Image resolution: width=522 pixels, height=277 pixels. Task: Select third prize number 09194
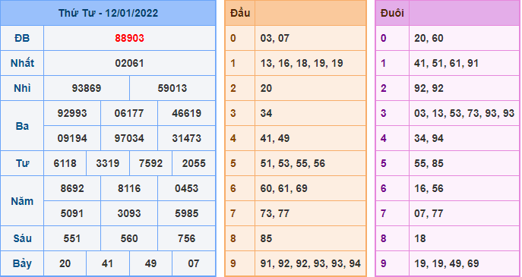pyautogui.click(x=72, y=138)
